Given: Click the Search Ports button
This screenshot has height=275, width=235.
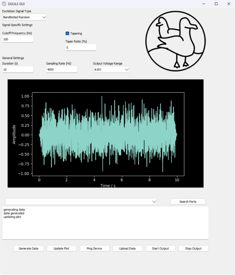Looking at the screenshot, I should pos(188,202).
